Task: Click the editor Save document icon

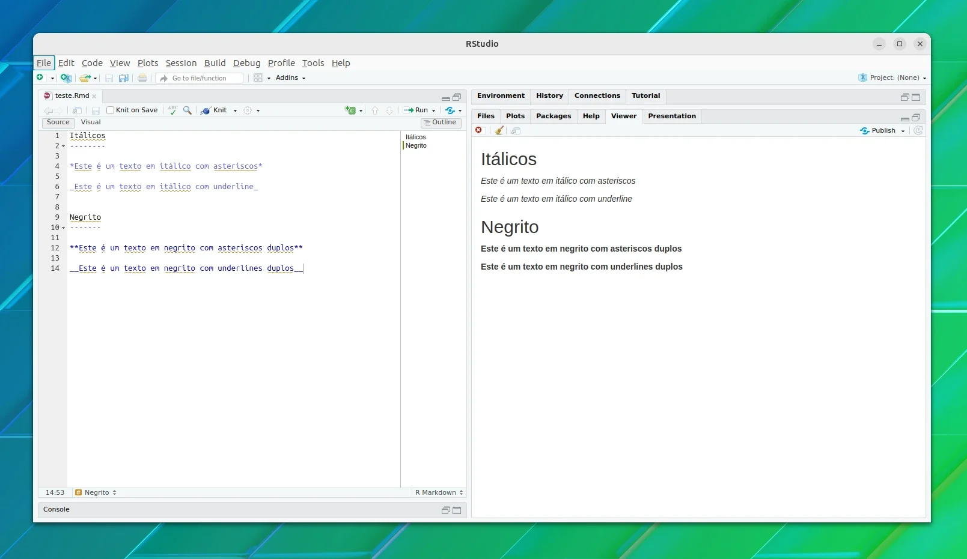Action: 96,110
